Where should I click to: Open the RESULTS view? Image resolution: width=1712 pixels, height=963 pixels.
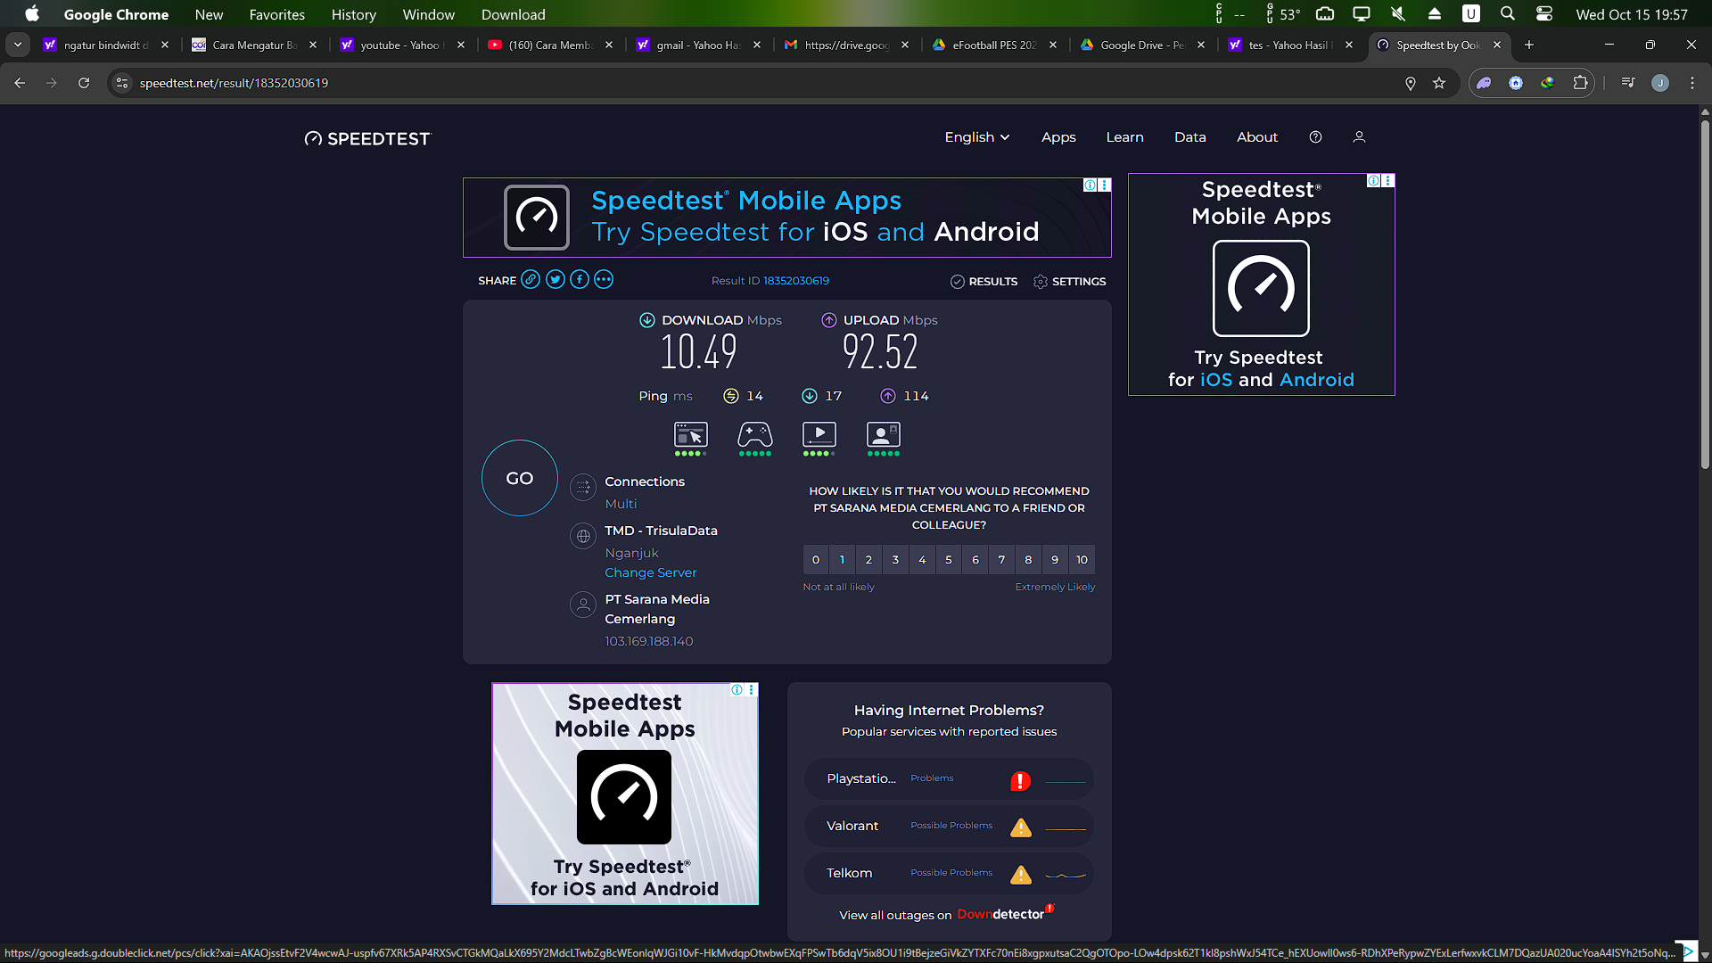(x=984, y=281)
